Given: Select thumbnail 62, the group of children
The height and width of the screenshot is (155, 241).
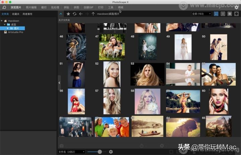Looking at the screenshot, I should pos(112,127).
